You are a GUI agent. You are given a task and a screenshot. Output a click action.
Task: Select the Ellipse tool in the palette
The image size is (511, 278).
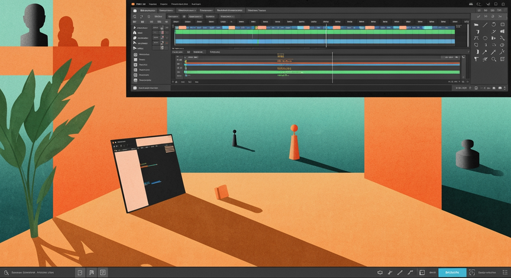485,38
